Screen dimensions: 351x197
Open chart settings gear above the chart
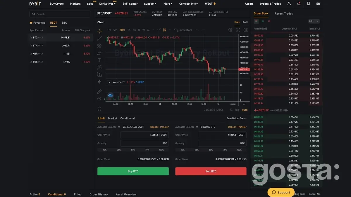230,30
